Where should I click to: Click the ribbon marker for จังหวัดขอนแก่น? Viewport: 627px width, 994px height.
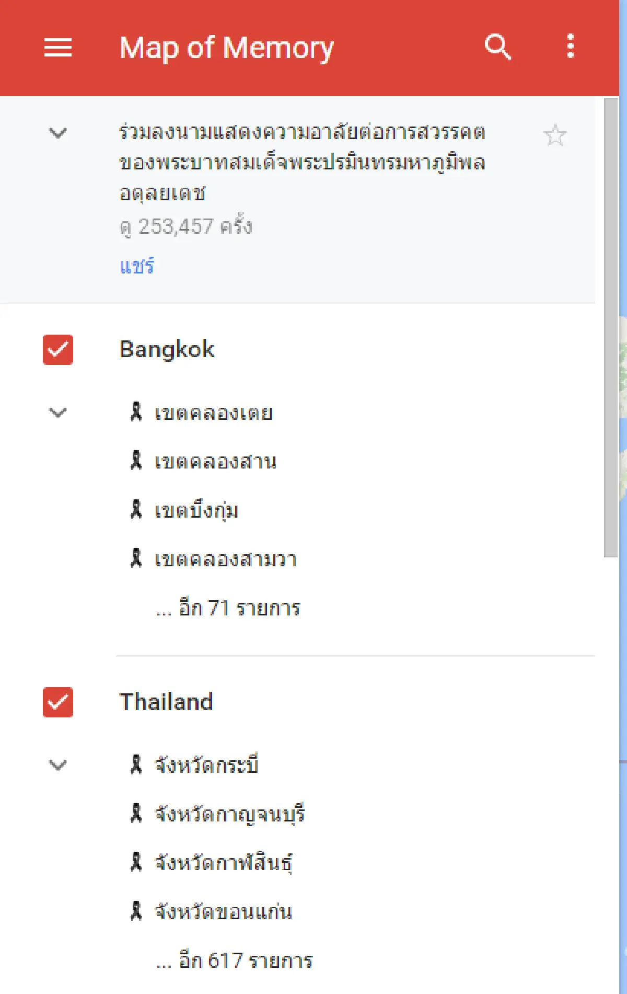pos(136,912)
